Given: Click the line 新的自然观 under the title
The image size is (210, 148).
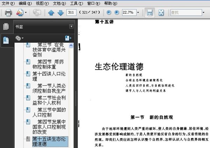Looking at the screenshot, I should click(134, 75).
